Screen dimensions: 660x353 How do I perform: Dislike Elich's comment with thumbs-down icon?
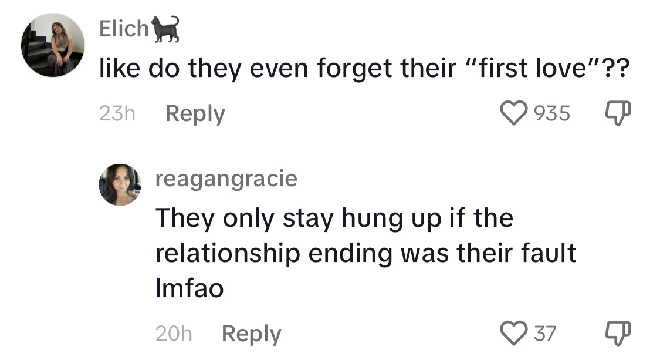coord(618,113)
